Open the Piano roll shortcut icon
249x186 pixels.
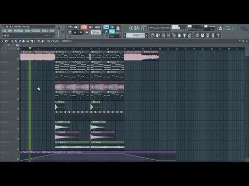[158, 36]
